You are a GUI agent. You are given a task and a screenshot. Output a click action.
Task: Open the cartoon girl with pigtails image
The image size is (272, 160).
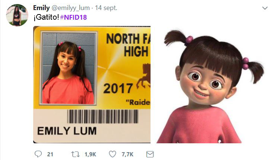[210, 85]
